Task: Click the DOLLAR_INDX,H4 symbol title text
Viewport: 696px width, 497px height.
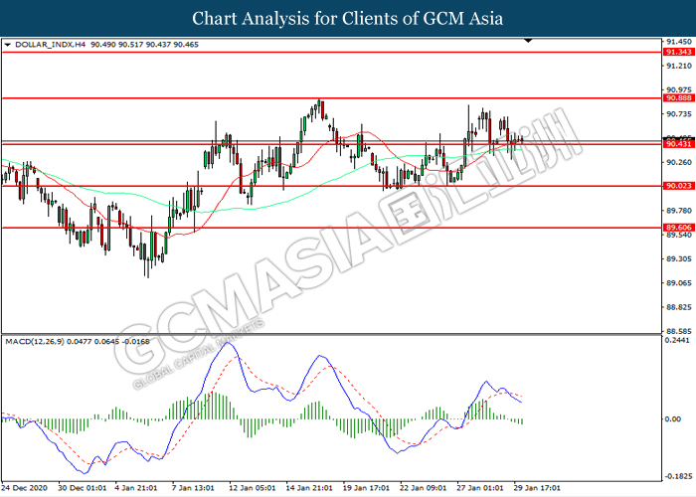Action: (x=50, y=45)
